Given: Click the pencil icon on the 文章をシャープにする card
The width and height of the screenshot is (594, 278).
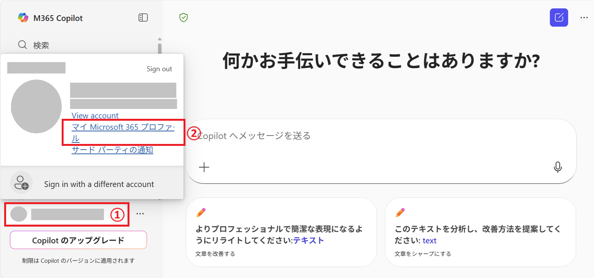Looking at the screenshot, I should click(400, 212).
